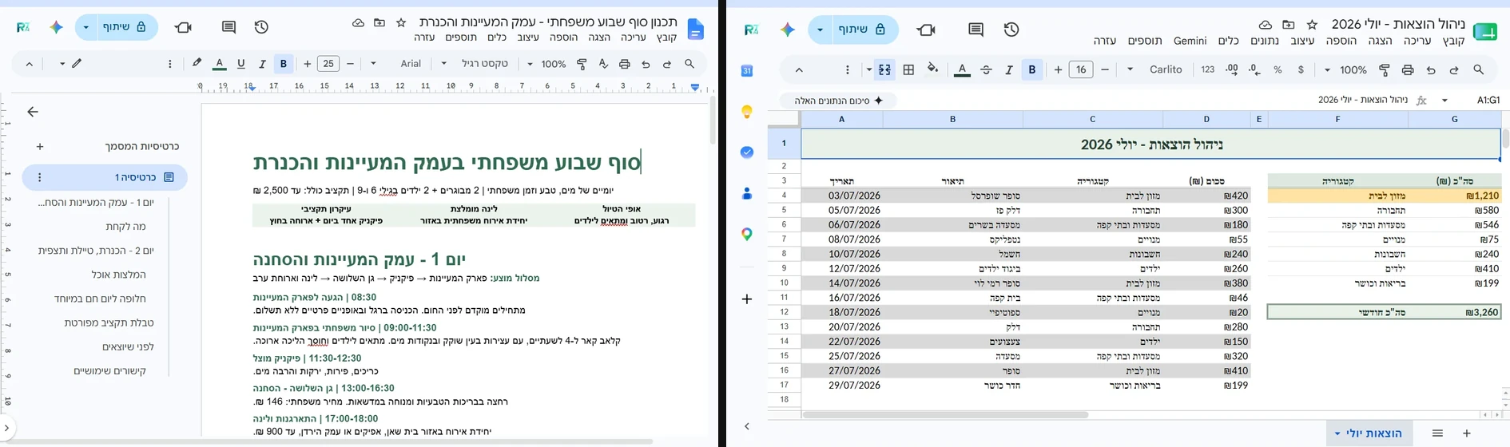Open comments in the Docs window
Image resolution: width=1510 pixels, height=447 pixels.
(x=228, y=27)
